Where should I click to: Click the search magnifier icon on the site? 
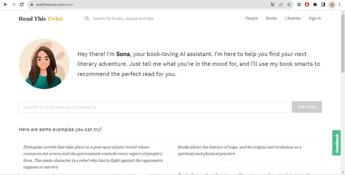click(x=87, y=18)
